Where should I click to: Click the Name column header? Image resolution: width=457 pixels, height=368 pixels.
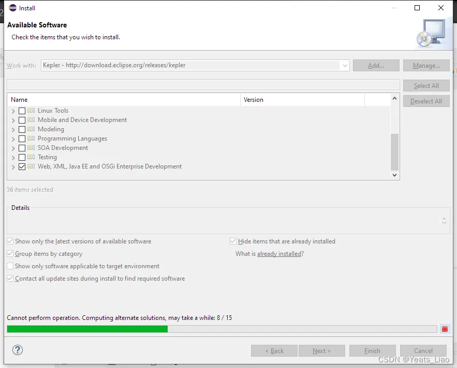coord(124,100)
